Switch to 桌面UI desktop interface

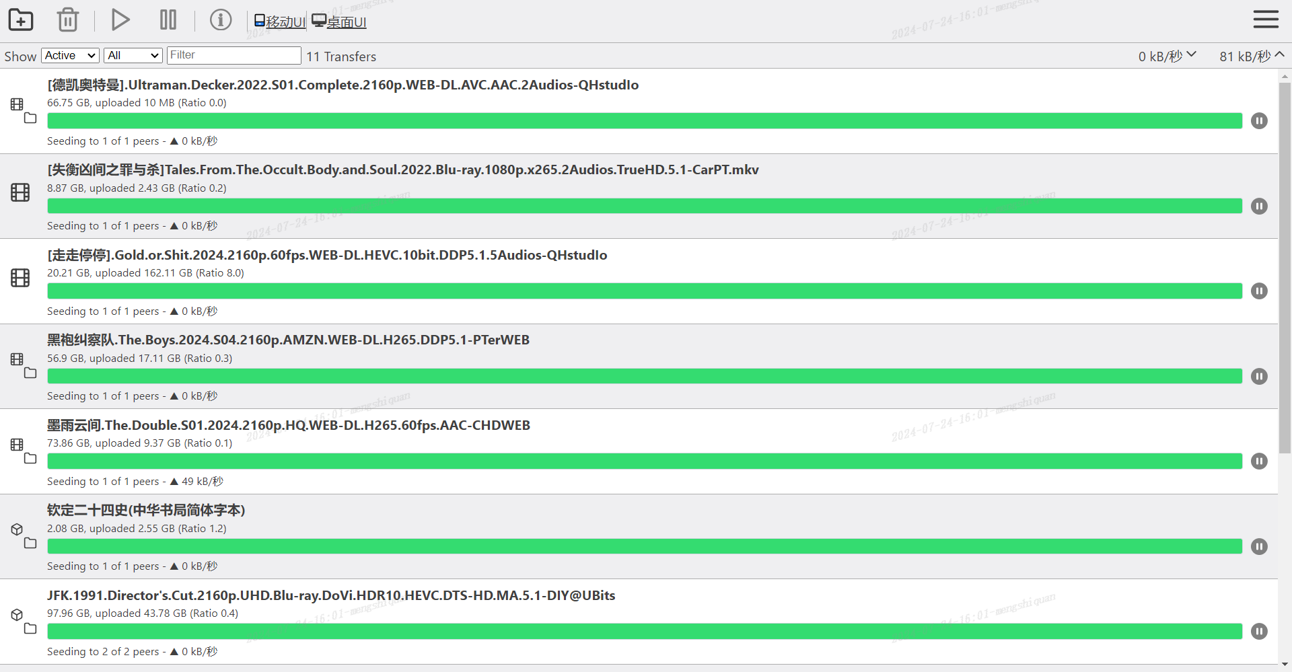(x=339, y=22)
